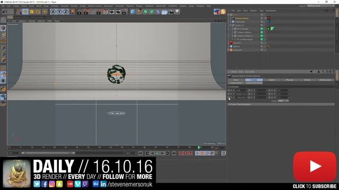Viewport: 339px width, 190px height.
Task: Toggle Sphere visibility dots
Action: point(265,46)
